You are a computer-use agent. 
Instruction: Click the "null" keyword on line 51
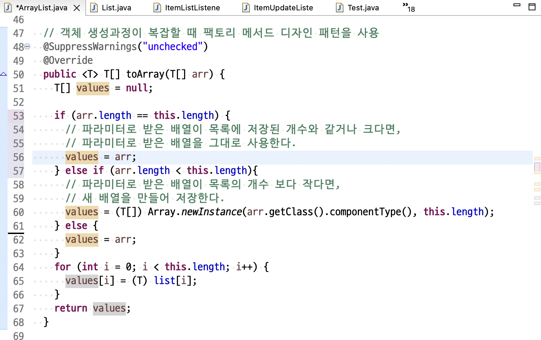[x=137, y=88]
